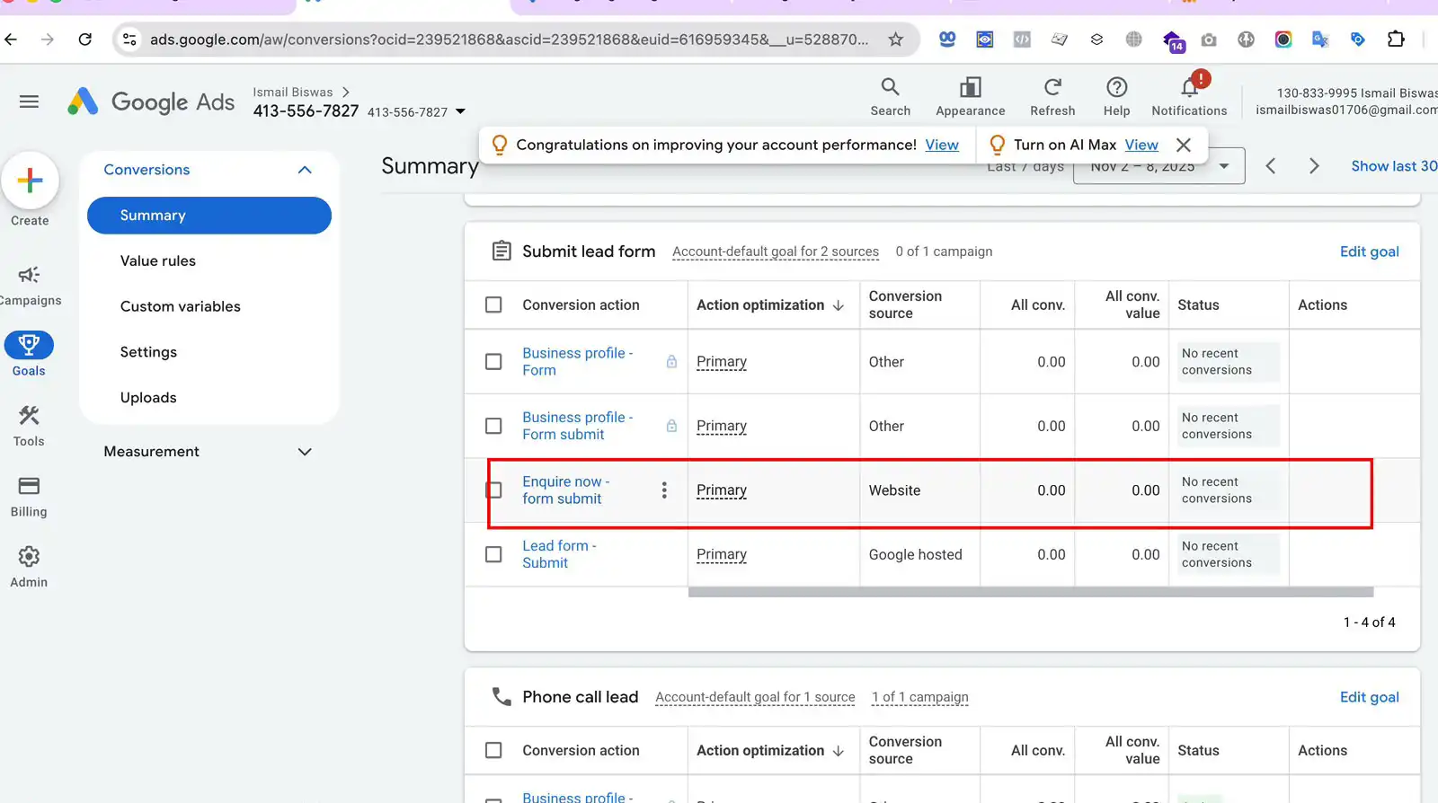
Task: Click the site information icon in address bar
Action: 129,40
